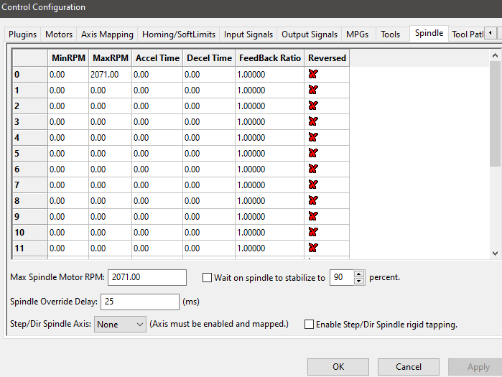Select FeedBack Ratio cell in row 3

click(269, 121)
